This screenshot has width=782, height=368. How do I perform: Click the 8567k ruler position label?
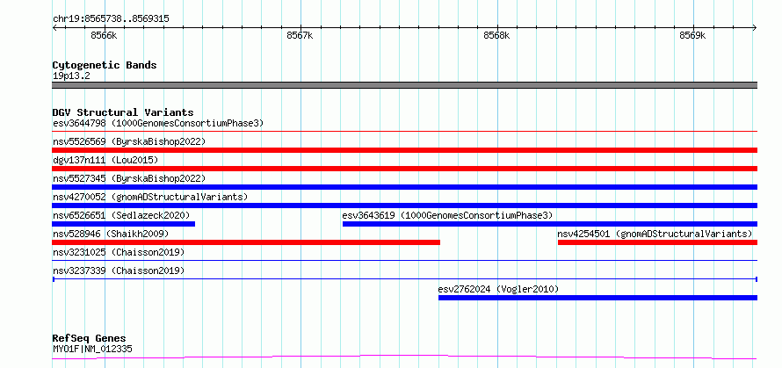tap(300, 35)
